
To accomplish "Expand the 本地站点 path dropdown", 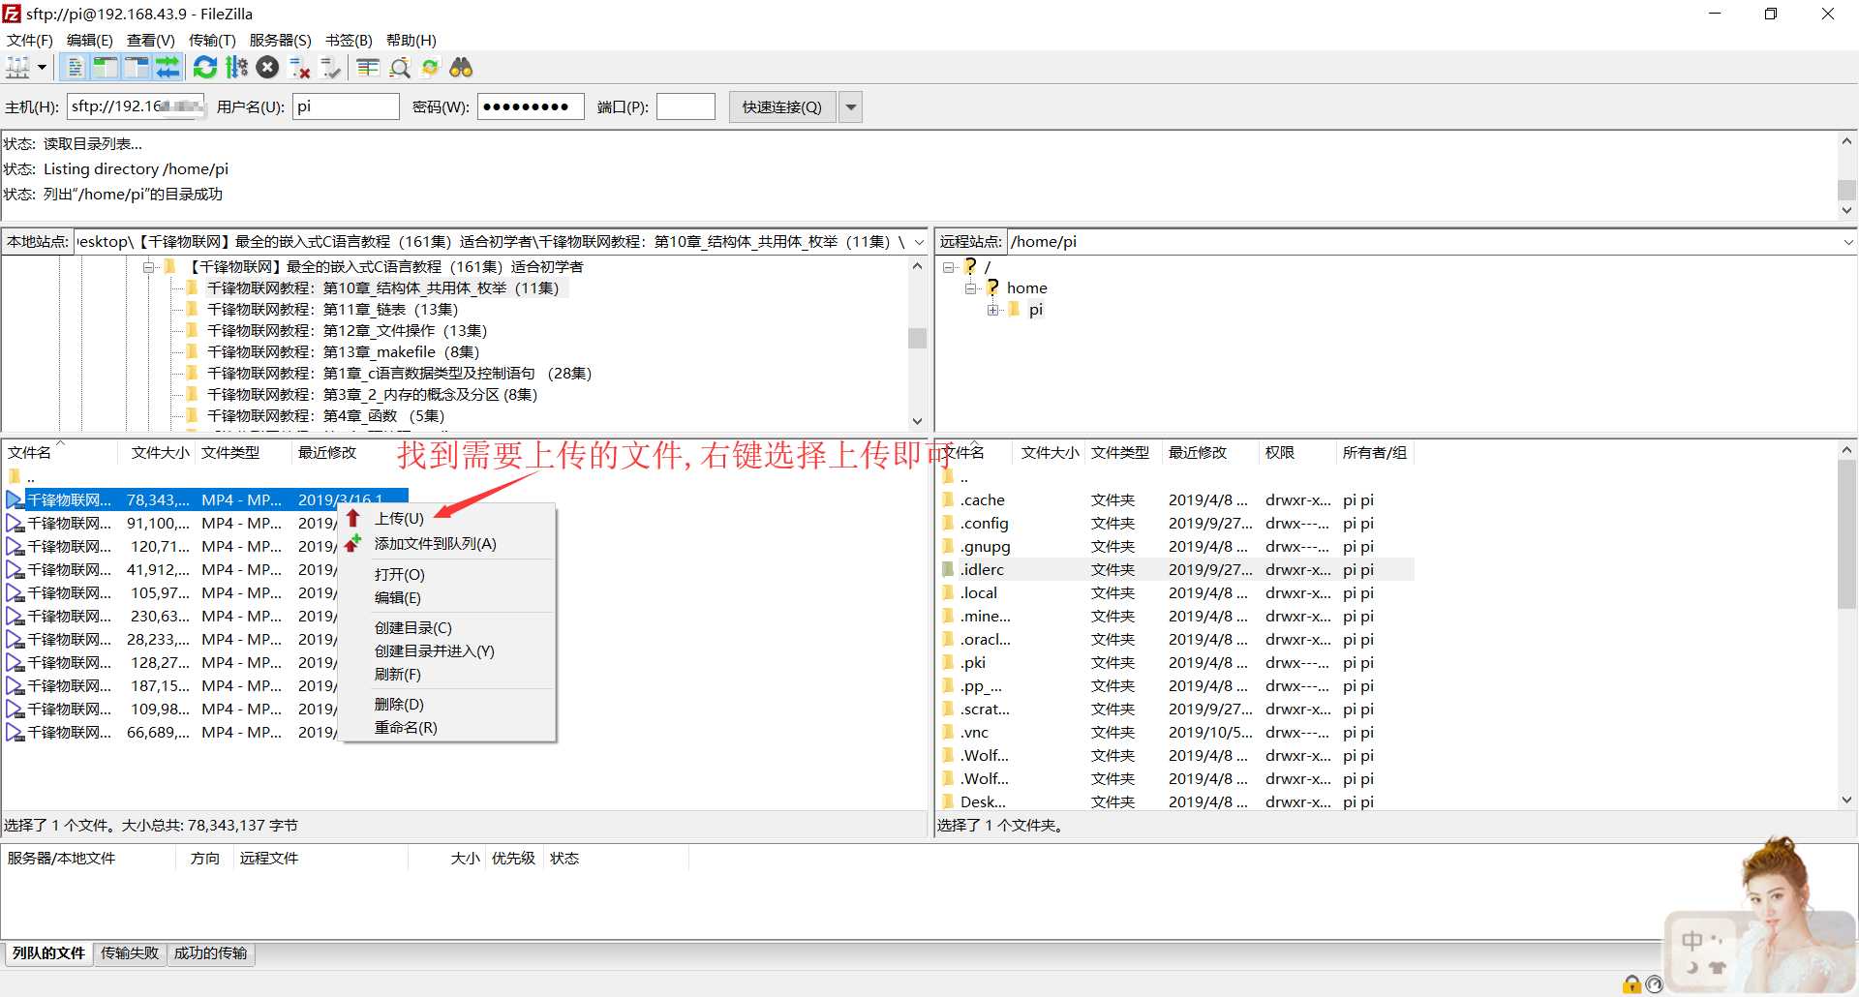I will pyautogui.click(x=919, y=242).
